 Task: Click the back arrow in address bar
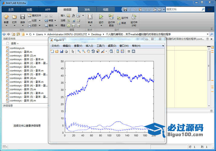4,34
